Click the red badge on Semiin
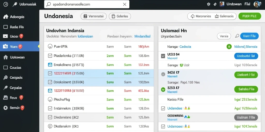The height and width of the screenshot is (132, 265). click(x=22, y=108)
